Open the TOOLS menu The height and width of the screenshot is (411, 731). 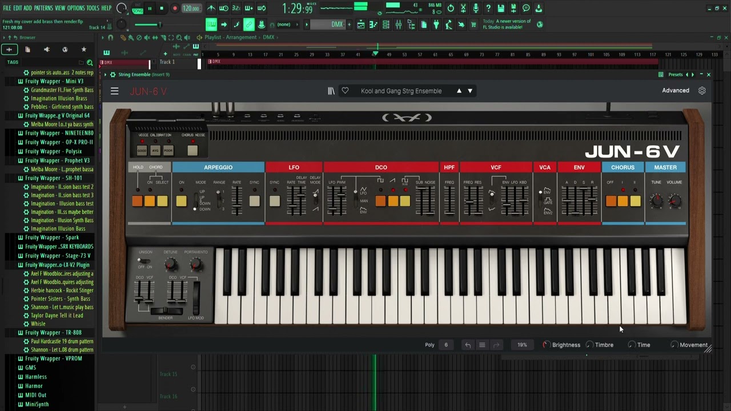pyautogui.click(x=93, y=8)
